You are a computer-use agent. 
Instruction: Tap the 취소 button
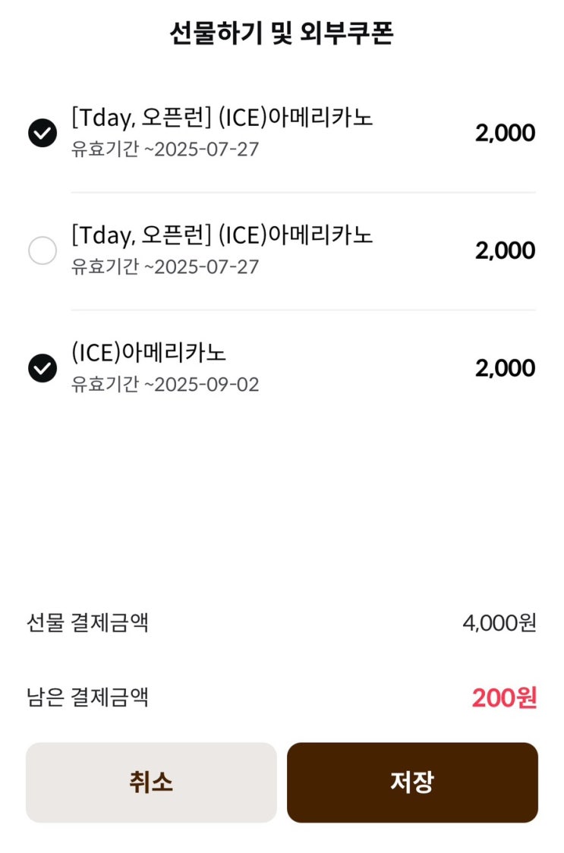151,782
